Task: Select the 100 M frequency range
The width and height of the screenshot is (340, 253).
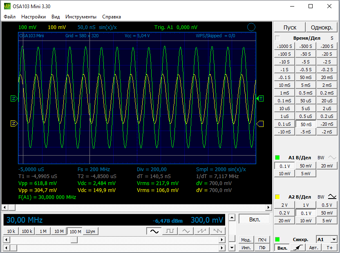Action: point(75,231)
